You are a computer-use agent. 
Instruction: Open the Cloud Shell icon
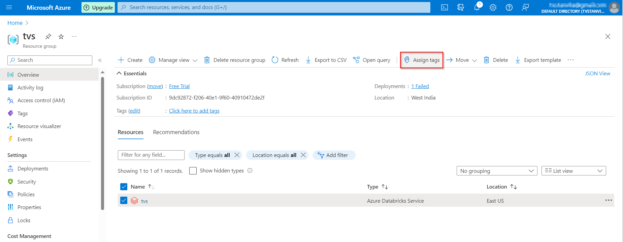[x=445, y=7]
